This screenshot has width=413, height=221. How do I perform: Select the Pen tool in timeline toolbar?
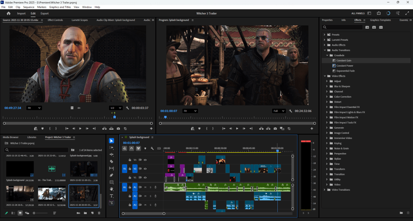(111, 175)
